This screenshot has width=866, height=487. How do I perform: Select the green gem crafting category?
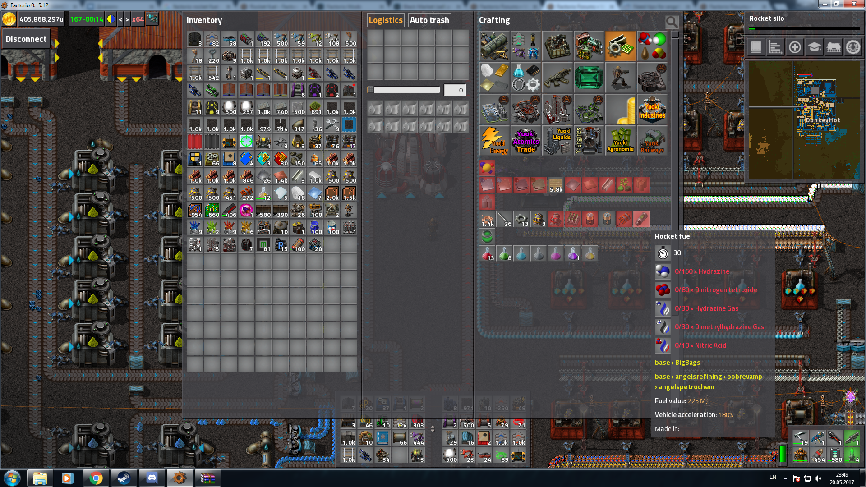589,78
